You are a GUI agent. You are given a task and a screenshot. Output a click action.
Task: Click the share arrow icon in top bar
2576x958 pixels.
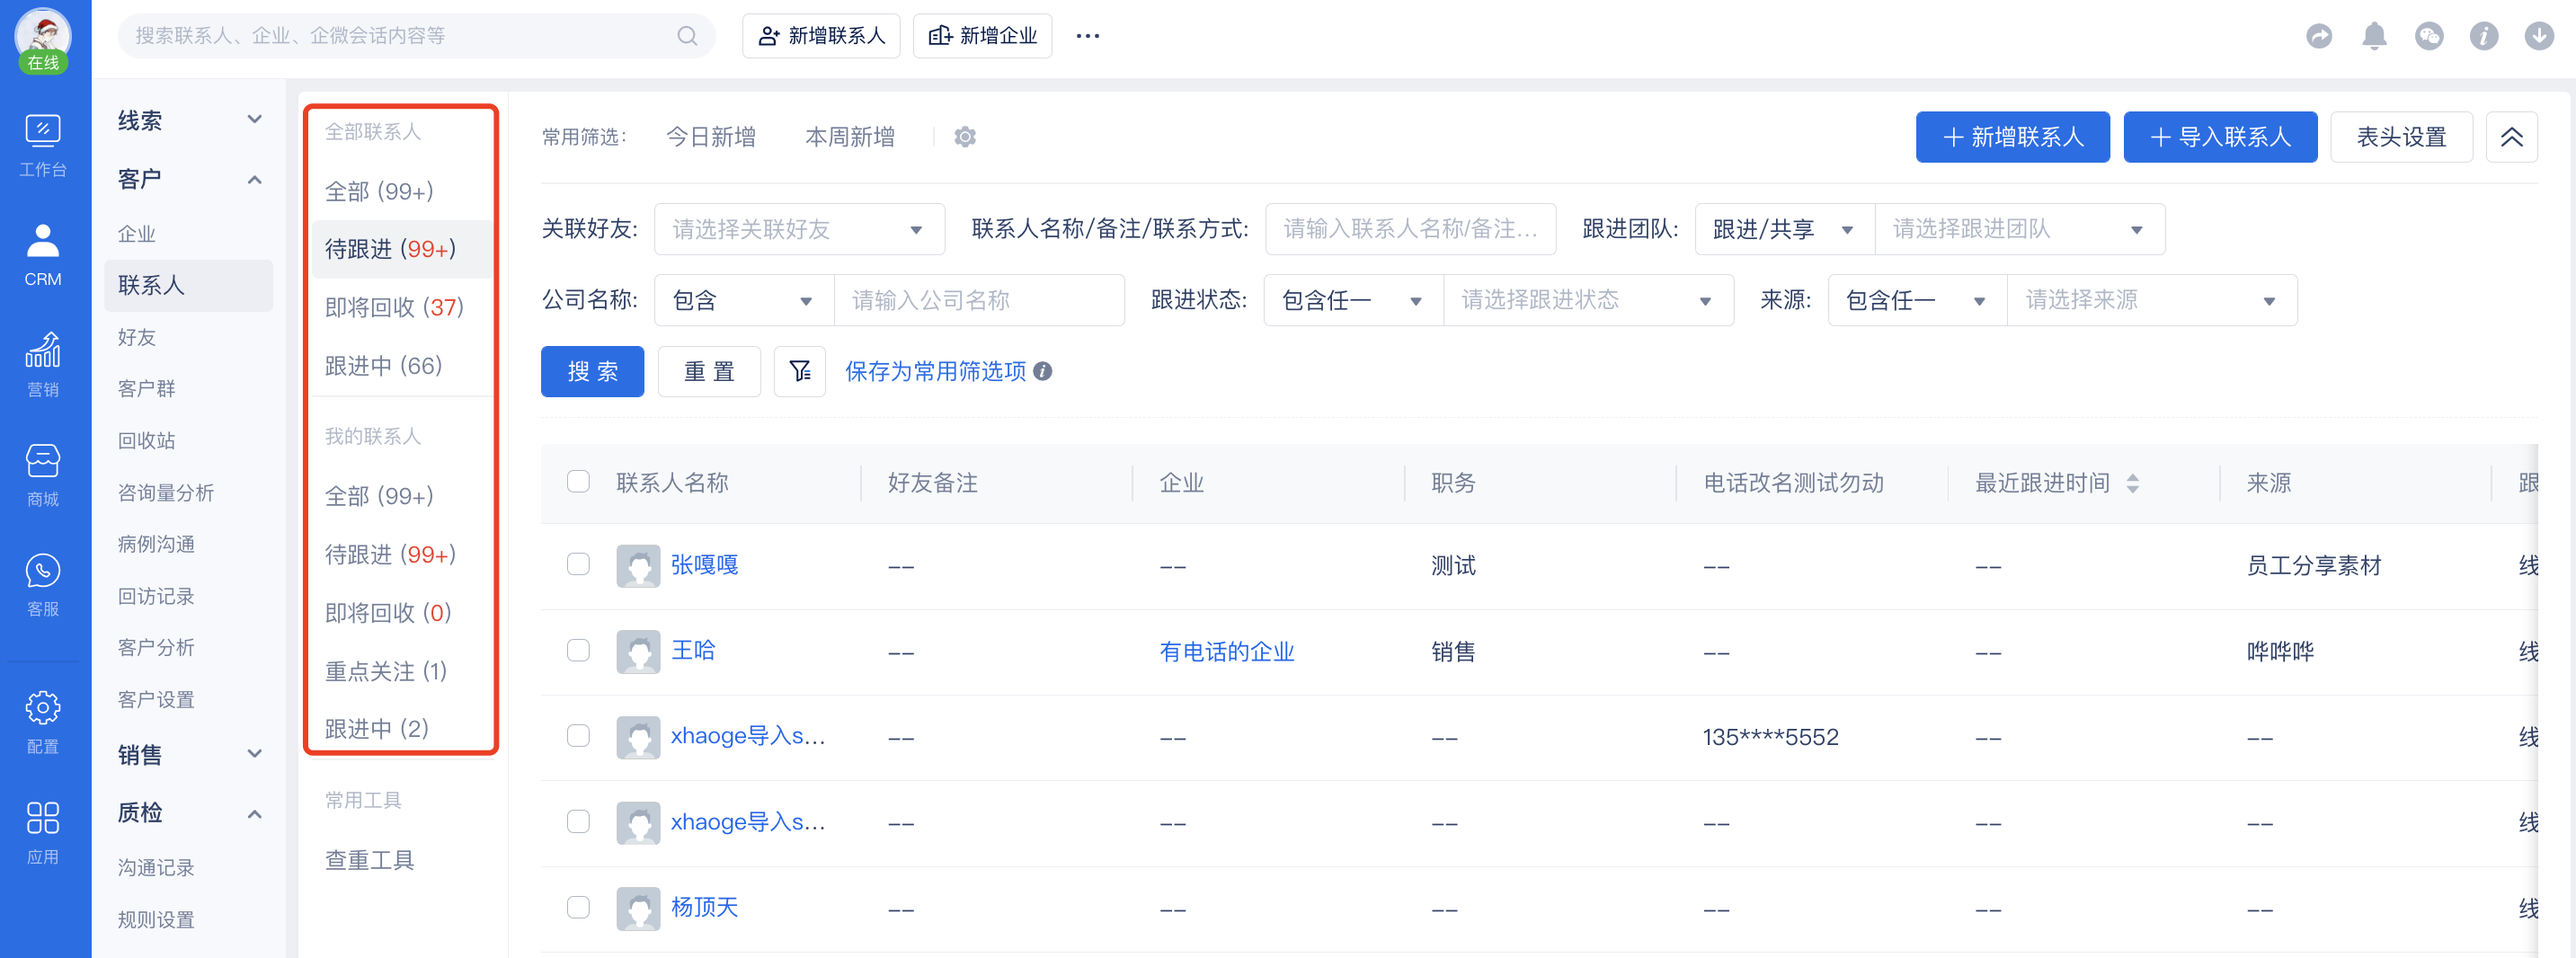click(x=2319, y=36)
